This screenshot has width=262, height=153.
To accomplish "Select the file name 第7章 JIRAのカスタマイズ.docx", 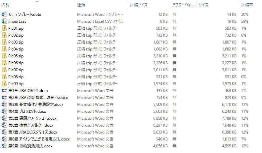I will click(x=33, y=132).
